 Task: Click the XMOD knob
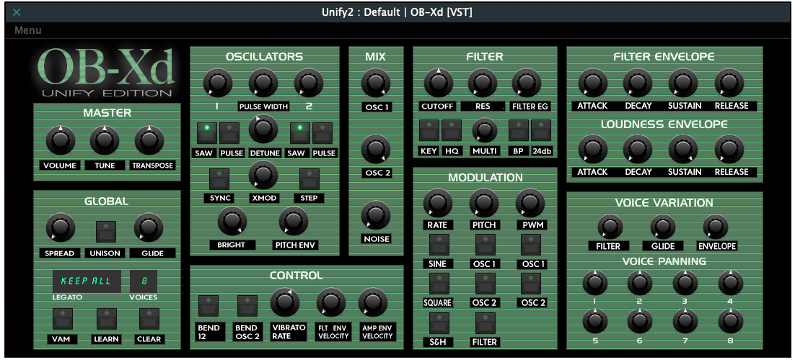[263, 176]
